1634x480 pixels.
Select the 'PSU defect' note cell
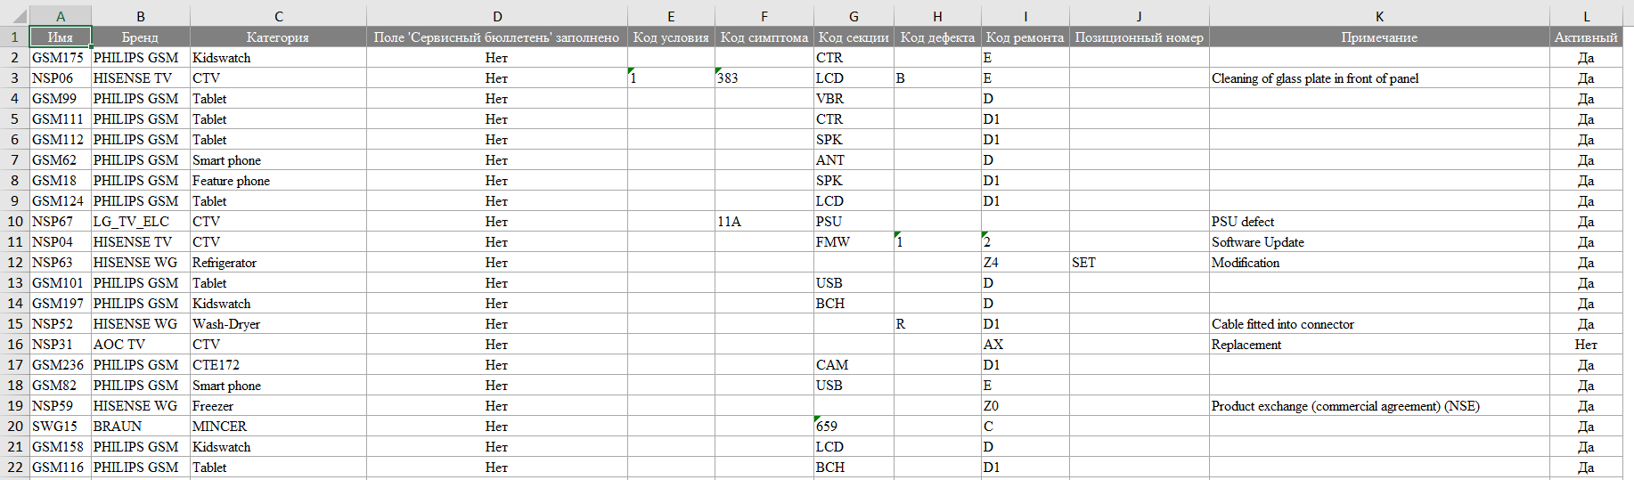point(1379,221)
